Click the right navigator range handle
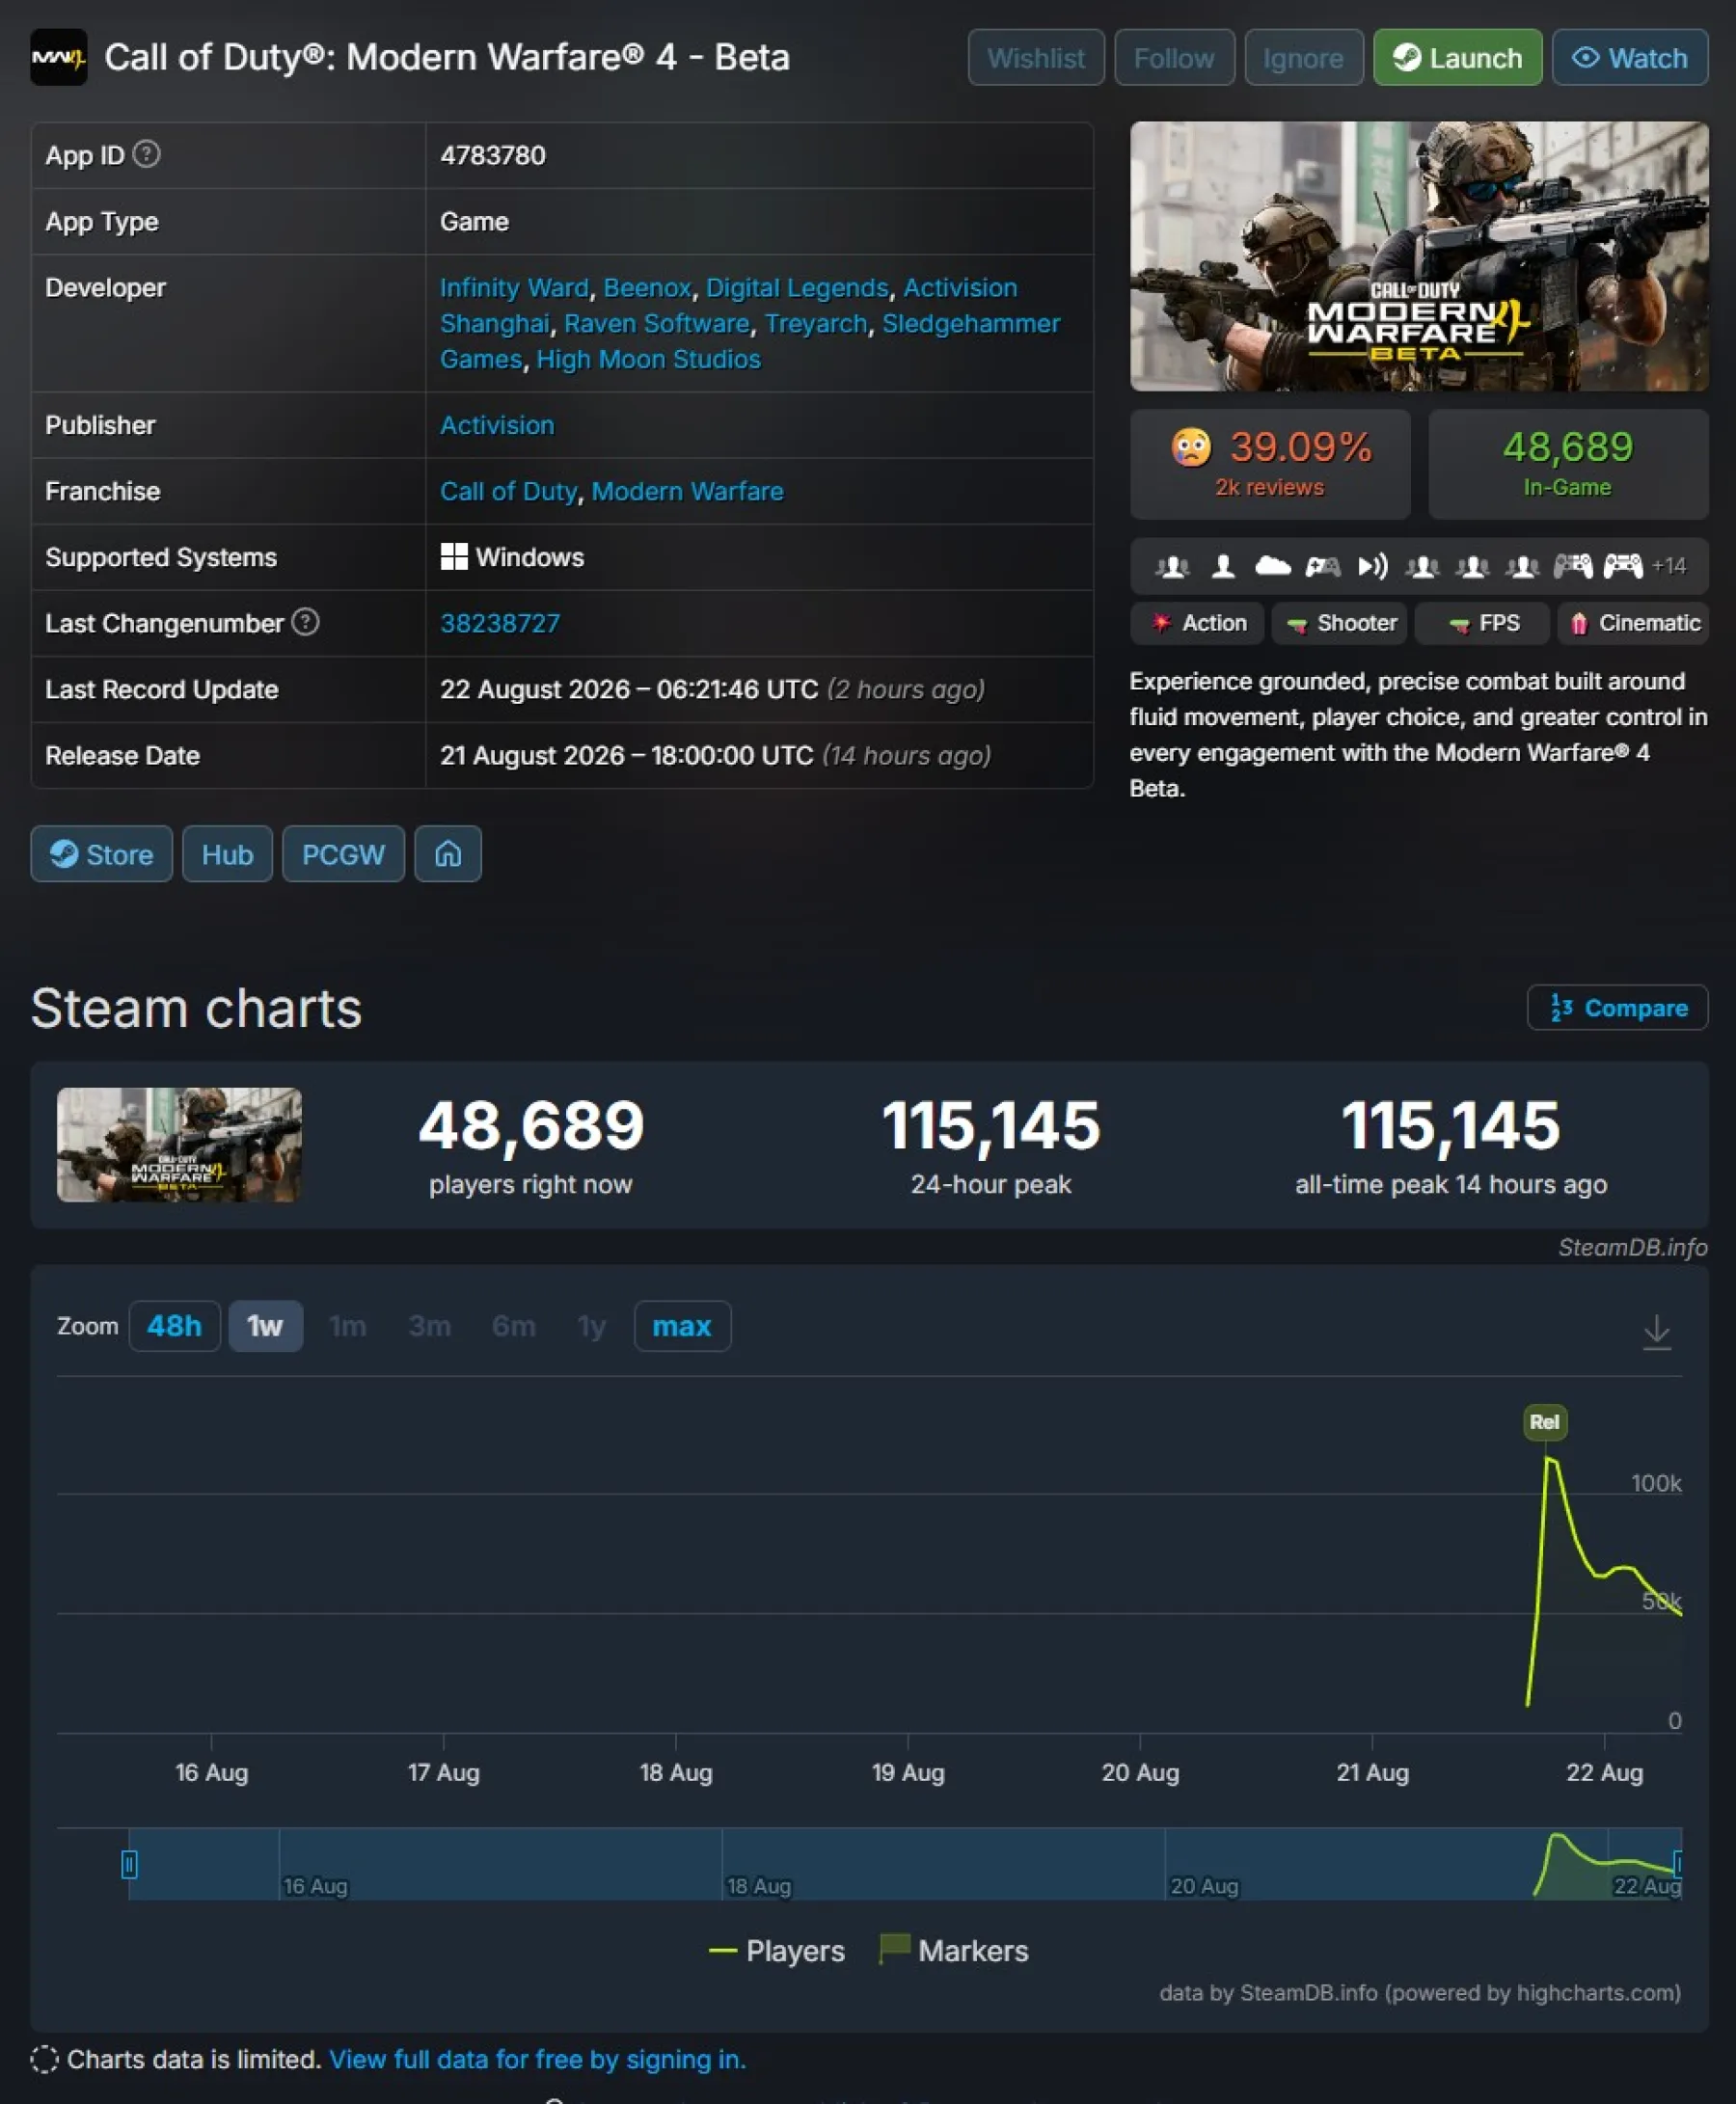This screenshot has height=2104, width=1736. coord(1677,1864)
